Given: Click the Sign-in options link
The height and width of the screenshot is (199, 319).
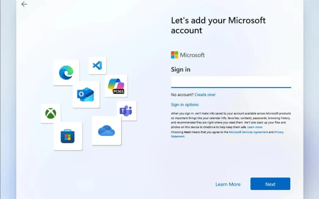Looking at the screenshot, I should coord(185,104).
